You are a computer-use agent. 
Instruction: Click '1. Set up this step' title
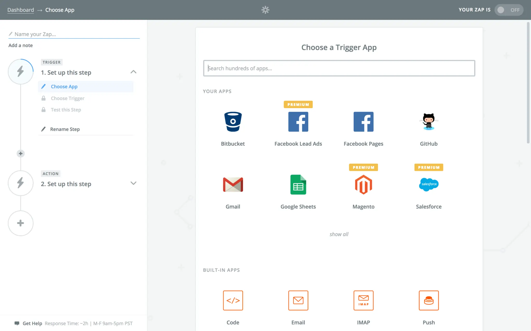pyautogui.click(x=66, y=72)
